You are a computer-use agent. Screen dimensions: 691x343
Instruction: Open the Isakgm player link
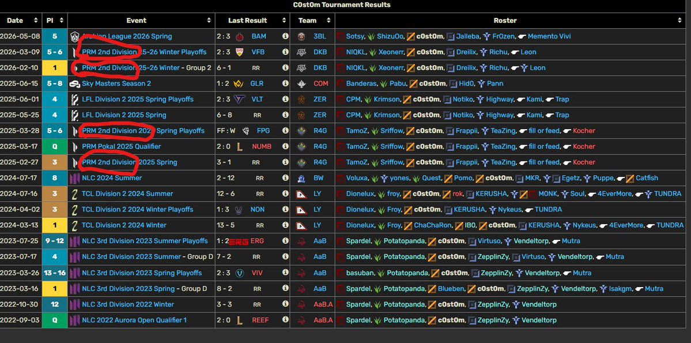[x=621, y=289]
